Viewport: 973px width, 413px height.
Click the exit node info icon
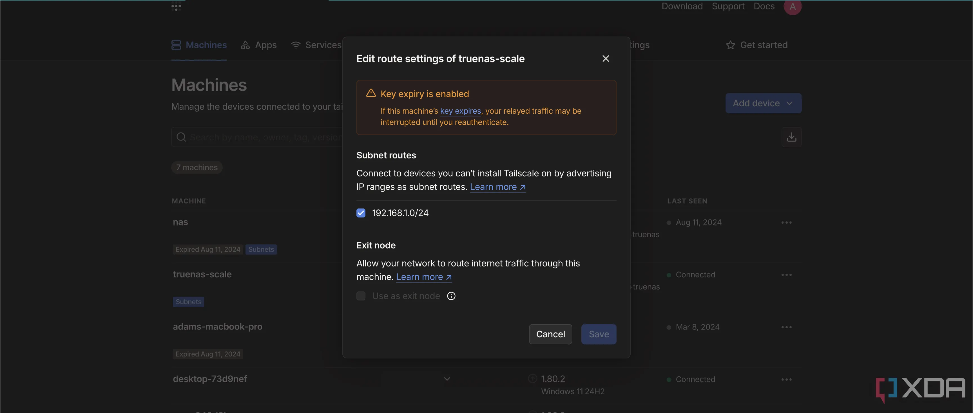click(x=451, y=296)
